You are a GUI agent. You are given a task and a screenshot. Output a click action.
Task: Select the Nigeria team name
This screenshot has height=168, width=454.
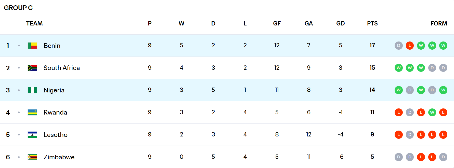[54, 90]
